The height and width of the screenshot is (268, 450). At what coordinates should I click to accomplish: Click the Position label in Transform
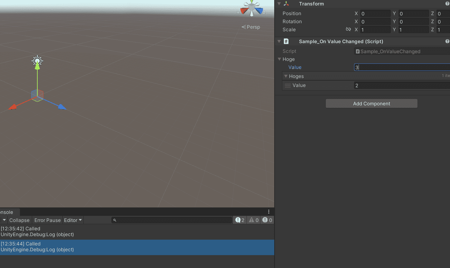click(x=292, y=14)
